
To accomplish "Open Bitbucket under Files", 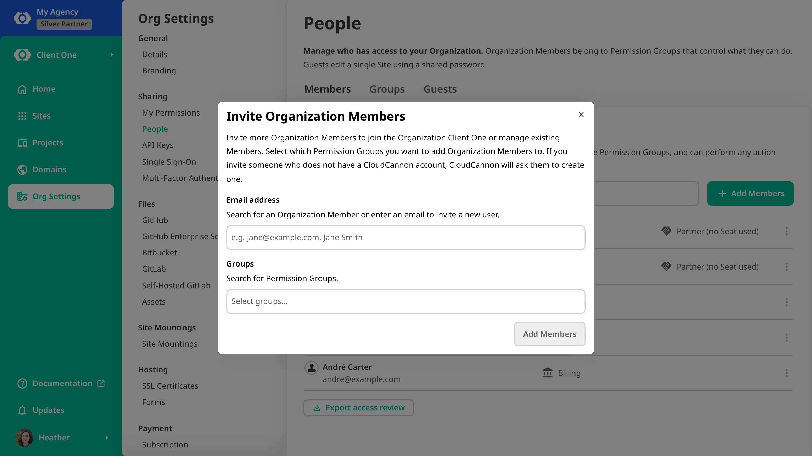I will (x=159, y=253).
